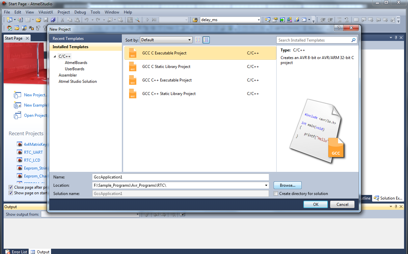Viewport: 408px width, 254px height.
Task: Select the Atmel Studio Solution category
Action: (78, 81)
